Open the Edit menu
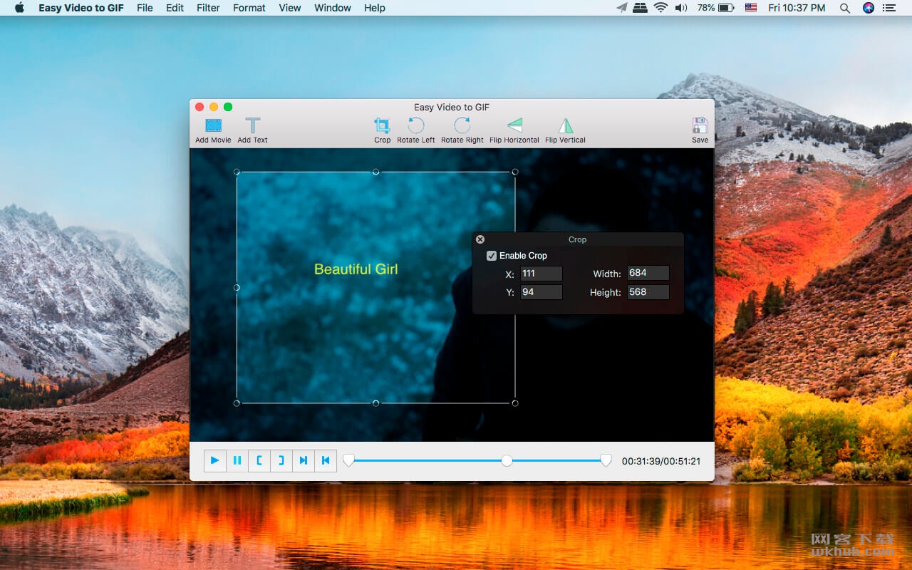Image resolution: width=912 pixels, height=570 pixels. point(175,8)
